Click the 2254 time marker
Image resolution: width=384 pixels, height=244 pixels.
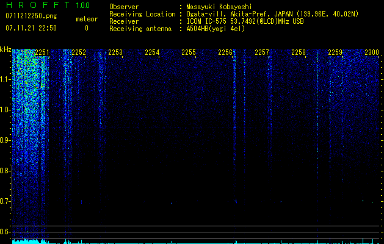pyautogui.click(x=152, y=52)
